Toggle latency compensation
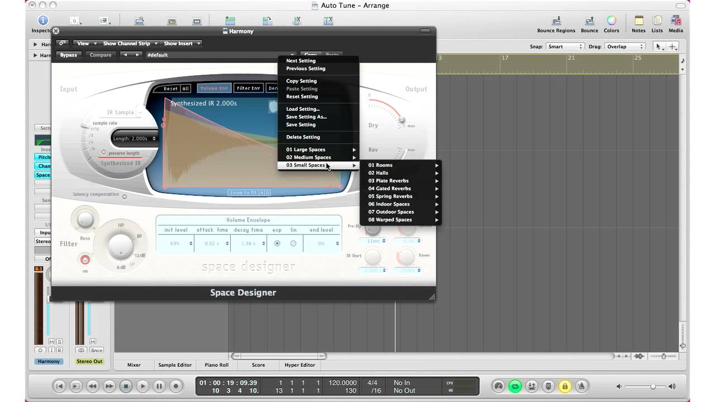715x402 pixels. coord(124,197)
